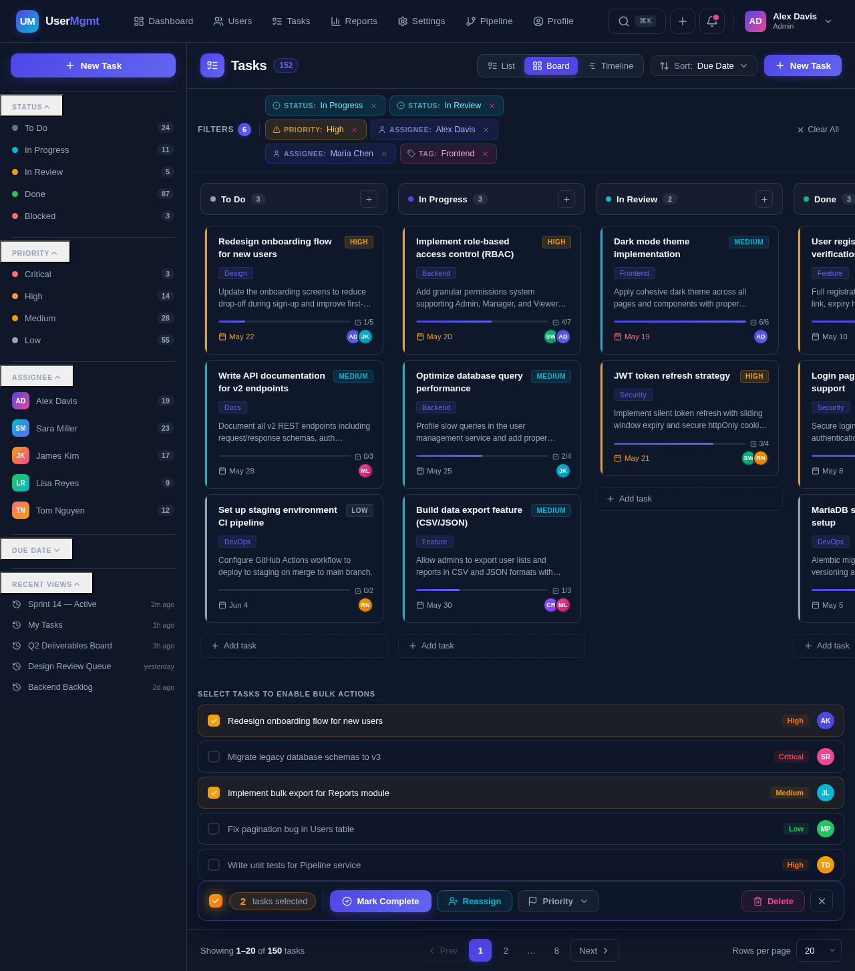Click the TD avatar in unit tests row
The width and height of the screenshot is (855, 971).
(826, 865)
